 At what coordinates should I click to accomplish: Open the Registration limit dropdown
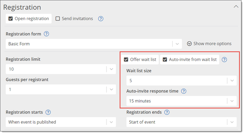[x=61, y=69]
